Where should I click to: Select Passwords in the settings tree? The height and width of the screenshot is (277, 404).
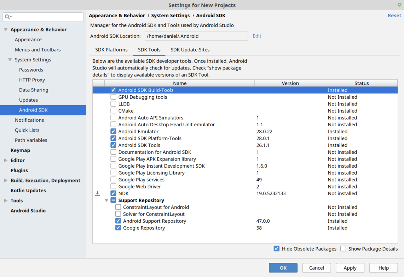tap(31, 70)
